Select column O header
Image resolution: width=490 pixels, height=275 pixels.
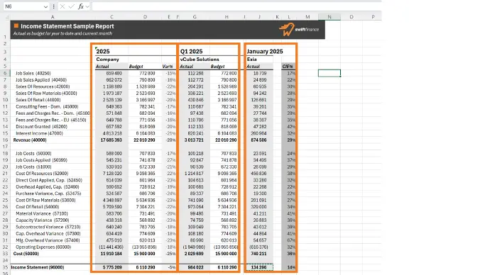tap(352, 17)
